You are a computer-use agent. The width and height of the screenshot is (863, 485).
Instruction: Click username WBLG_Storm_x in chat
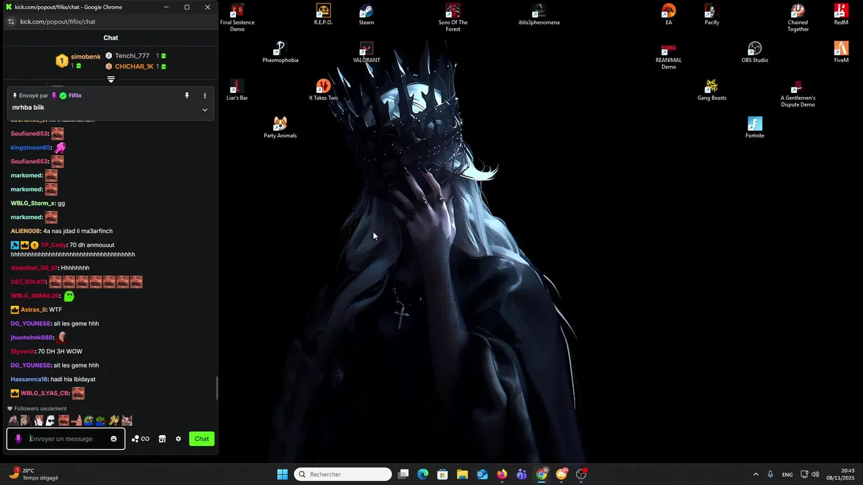(33, 203)
